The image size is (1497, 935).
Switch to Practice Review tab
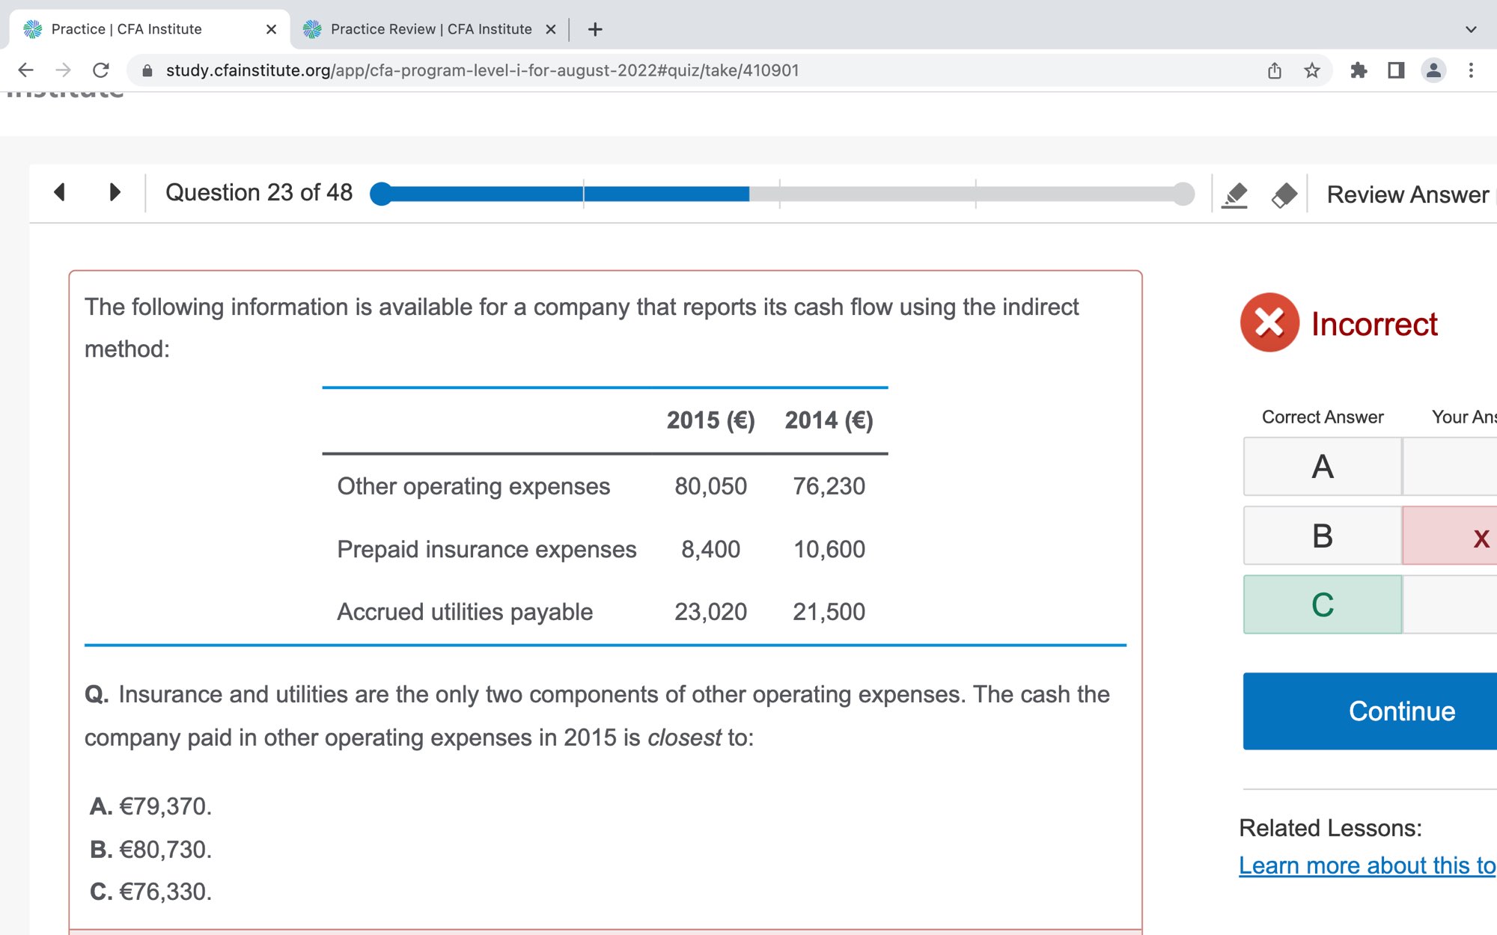click(430, 29)
